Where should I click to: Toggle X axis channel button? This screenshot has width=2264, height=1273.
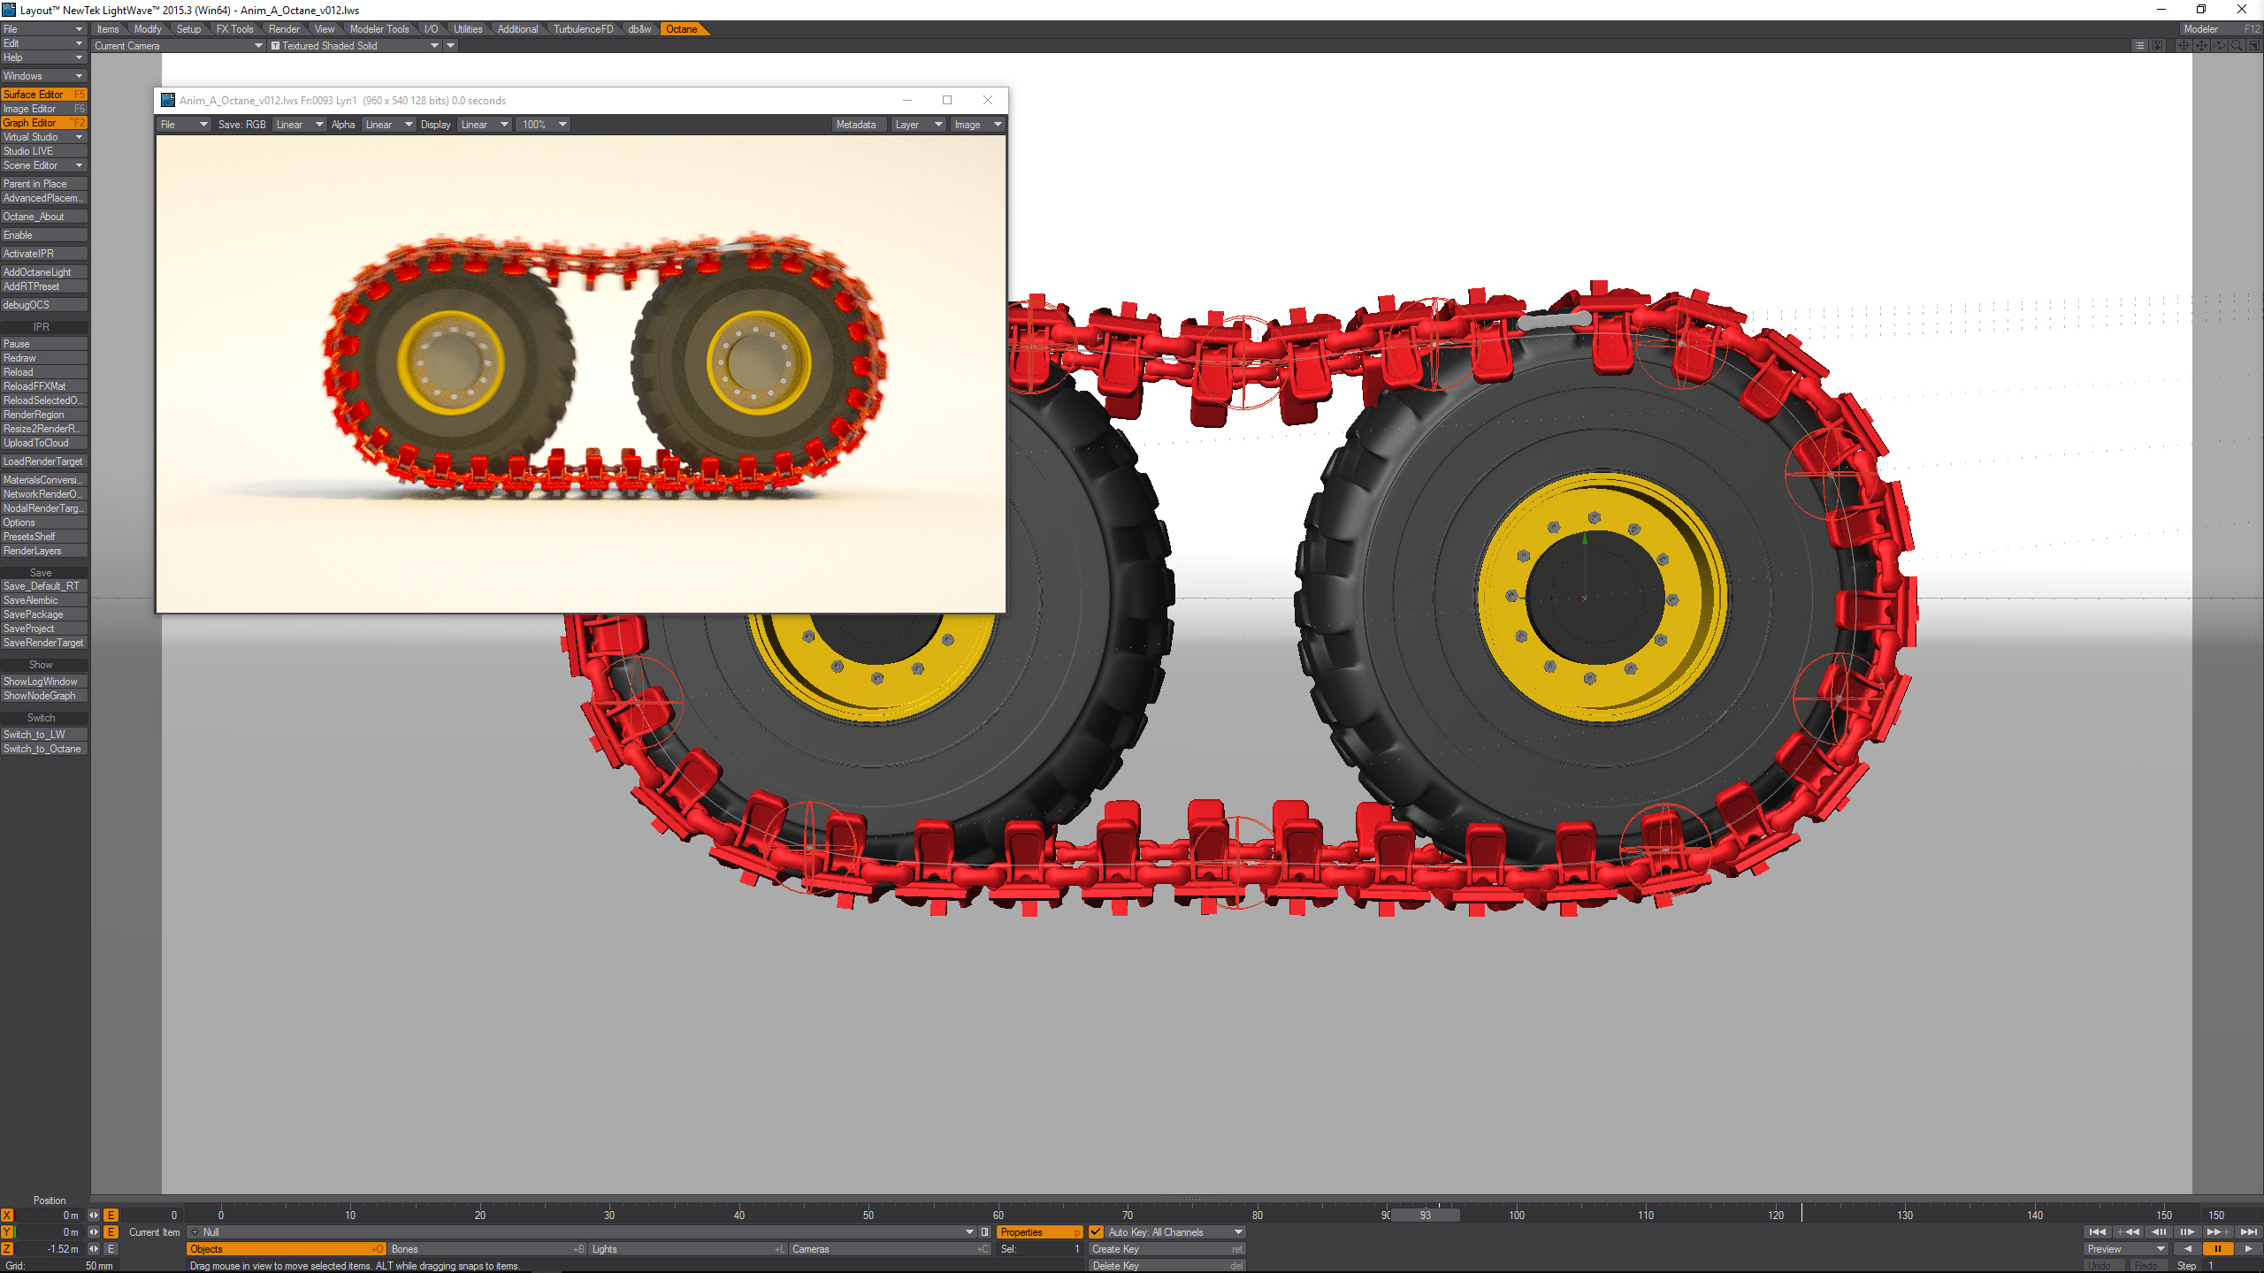coord(7,1215)
